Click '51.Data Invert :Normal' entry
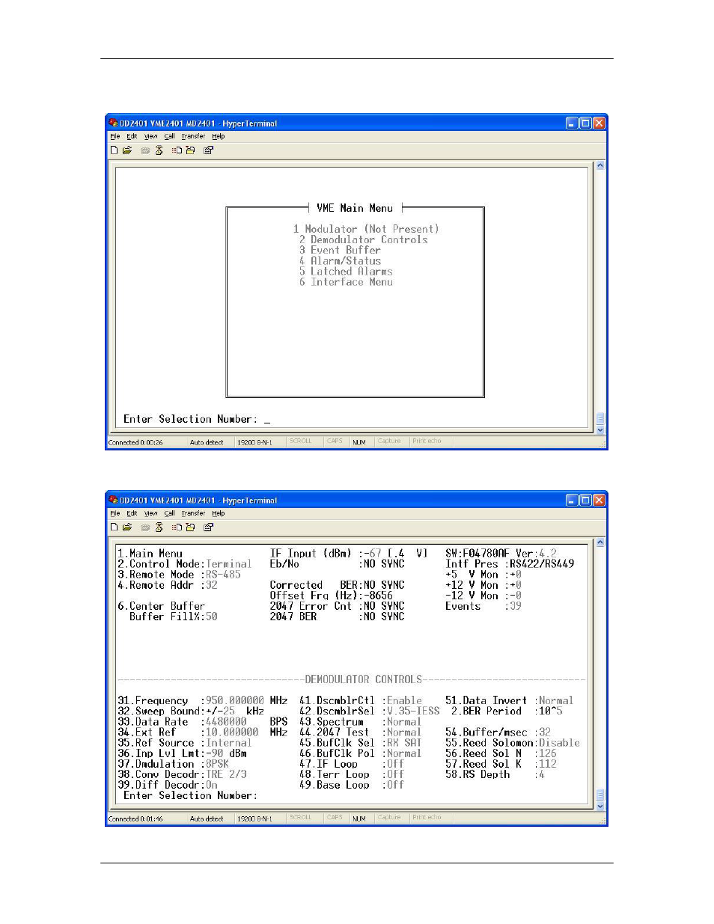The height and width of the screenshot is (924, 714). 510,700
